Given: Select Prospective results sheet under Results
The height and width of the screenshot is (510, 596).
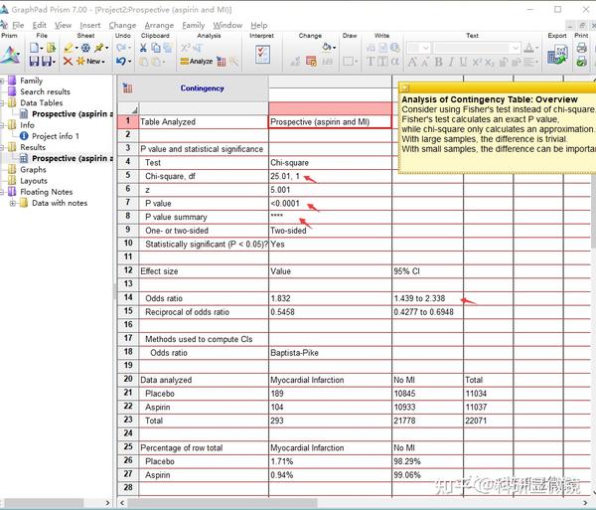Looking at the screenshot, I should point(73,158).
